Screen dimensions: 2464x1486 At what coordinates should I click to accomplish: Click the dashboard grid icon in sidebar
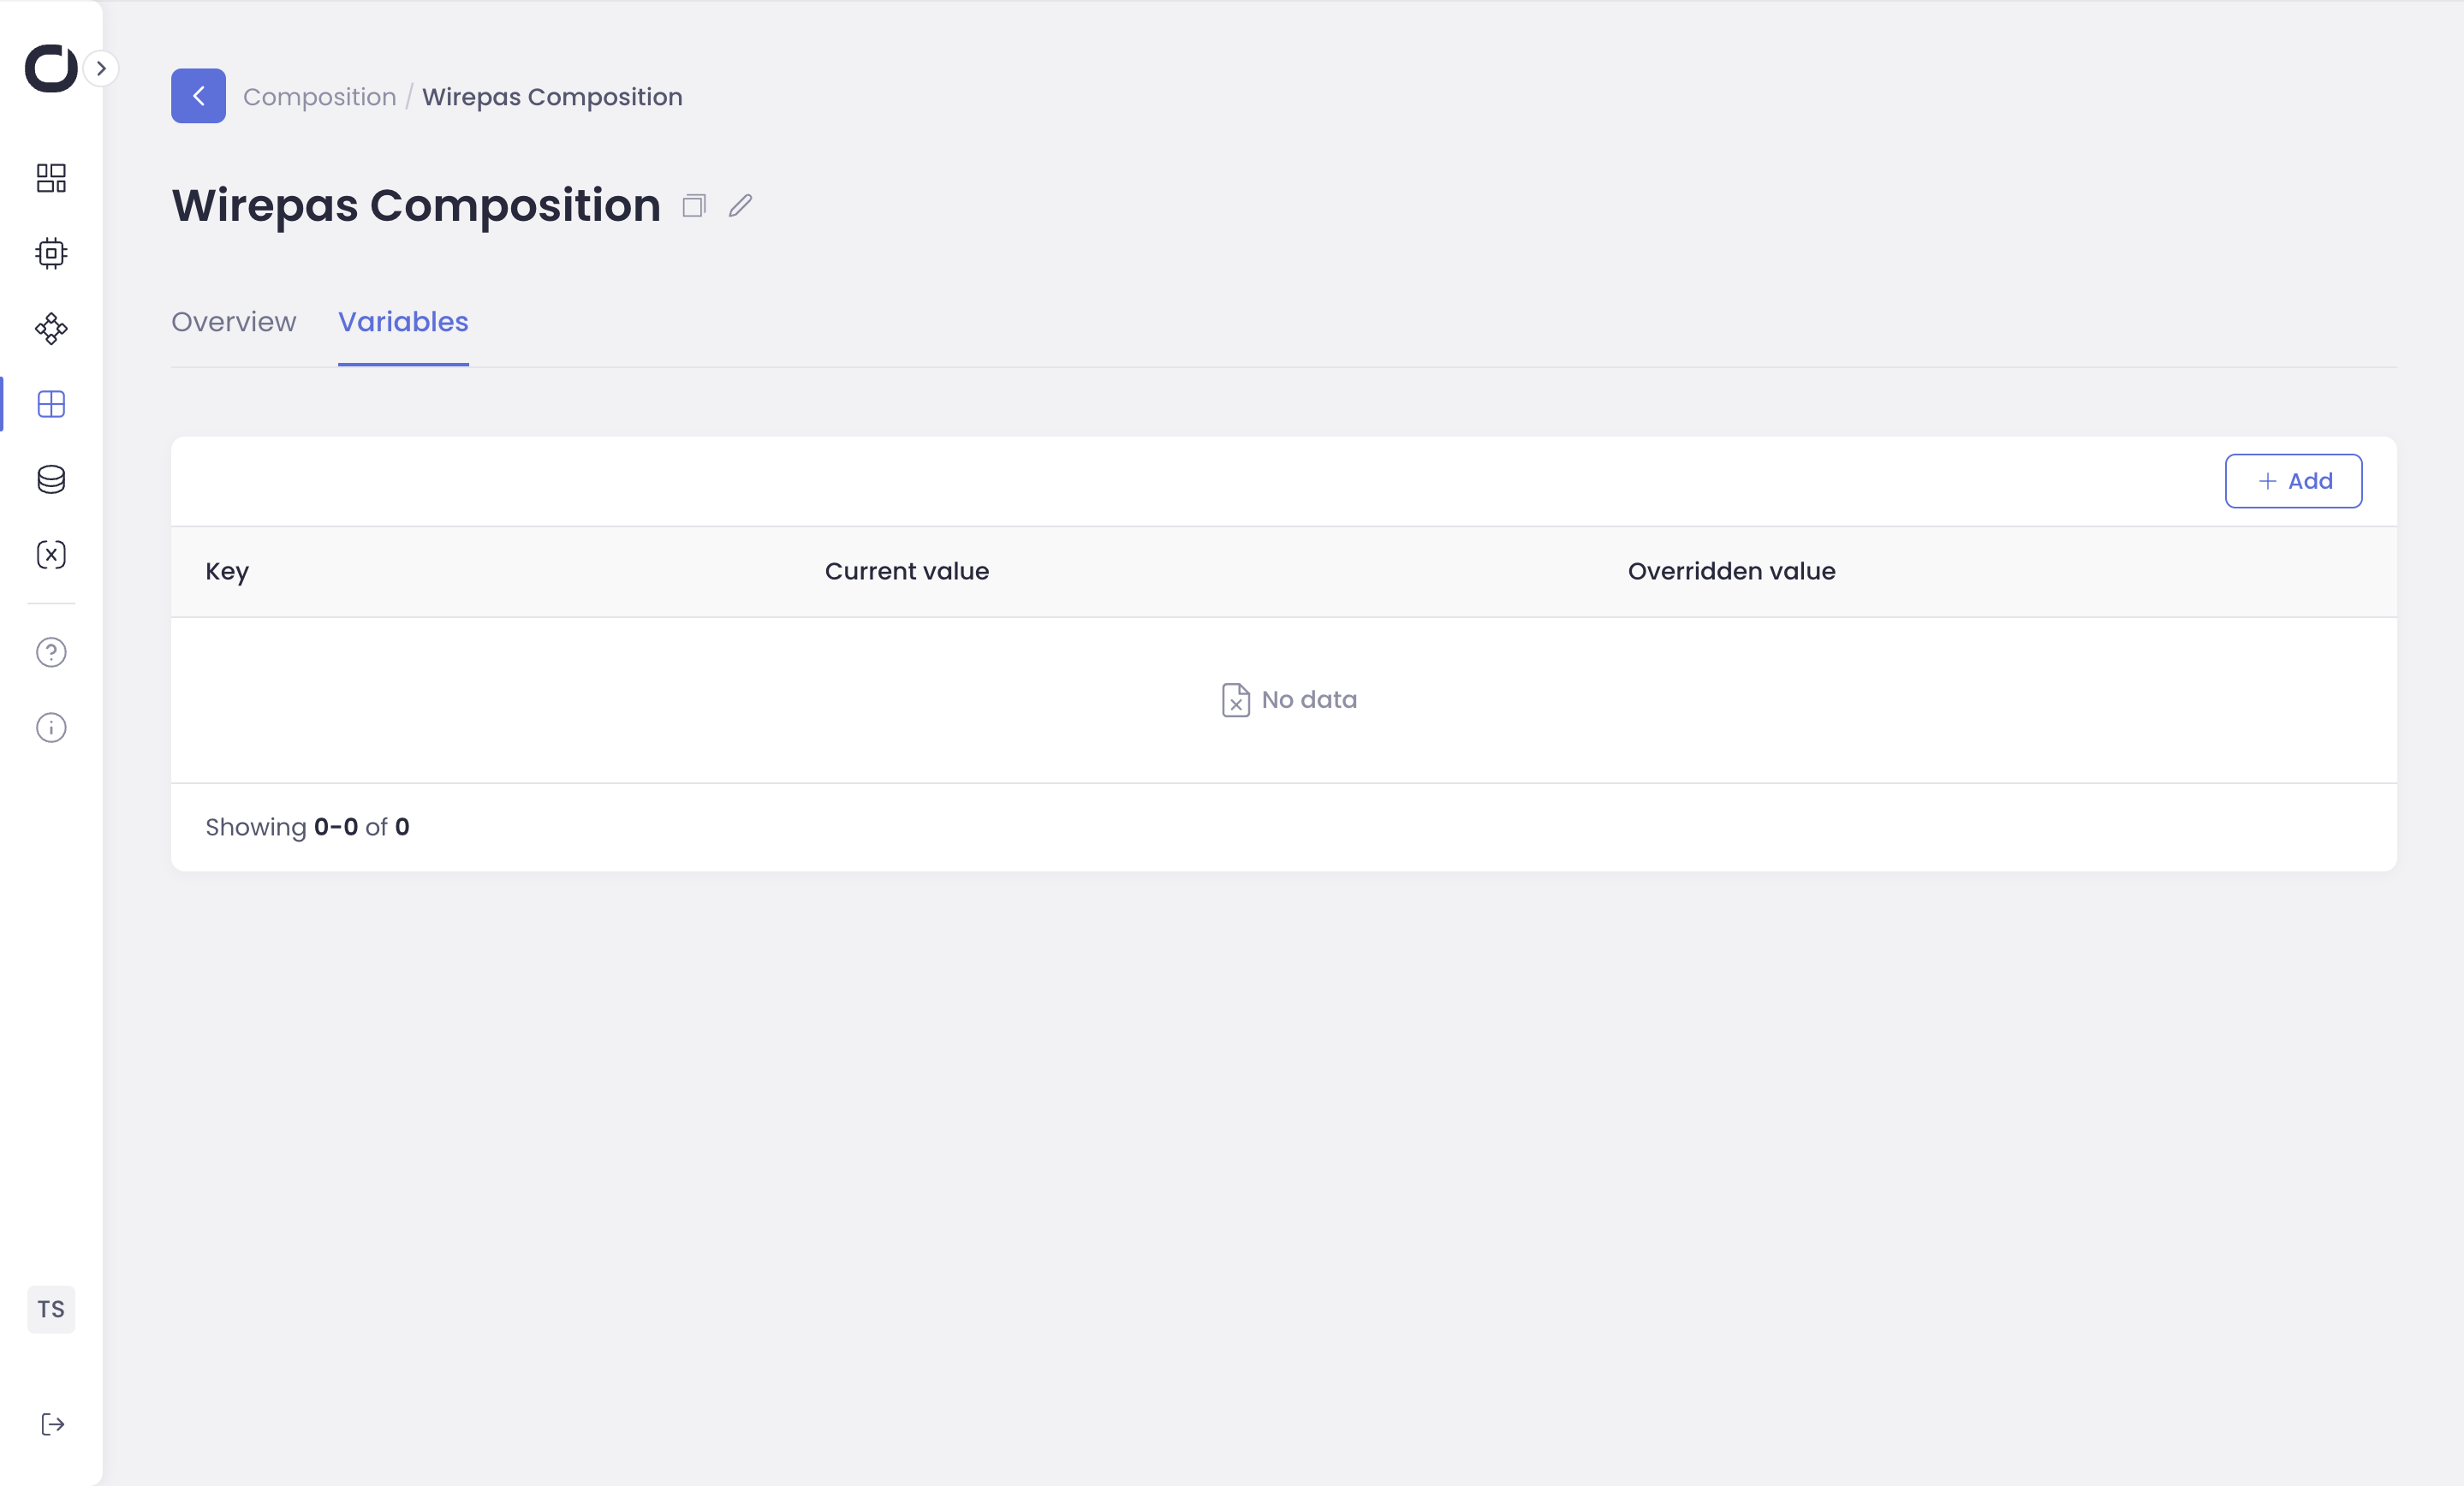click(51, 178)
